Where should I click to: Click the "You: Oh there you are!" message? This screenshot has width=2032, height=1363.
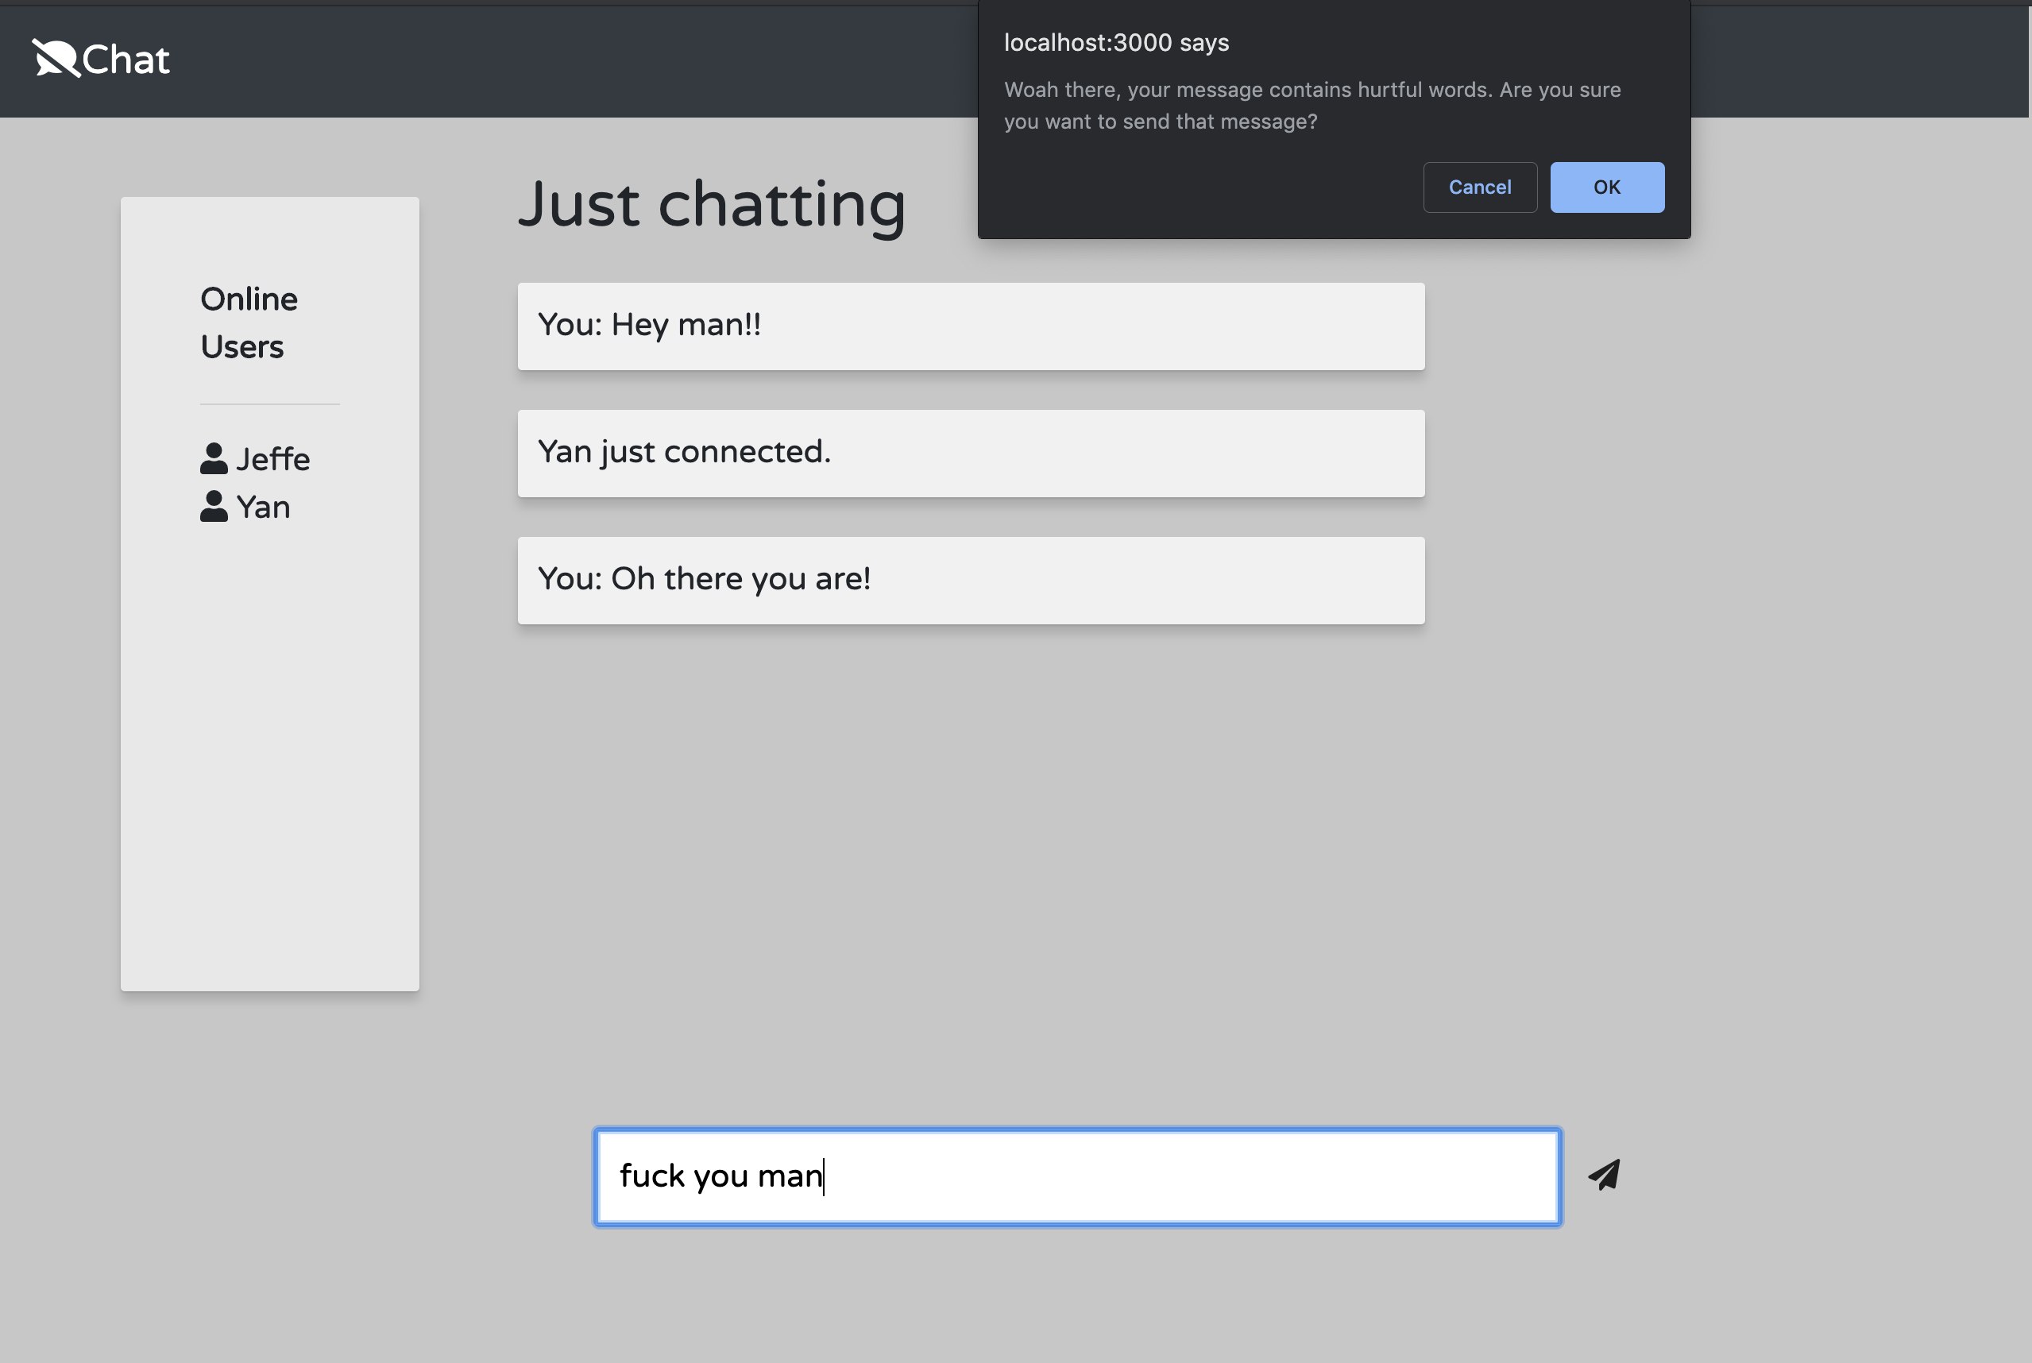[x=971, y=580]
